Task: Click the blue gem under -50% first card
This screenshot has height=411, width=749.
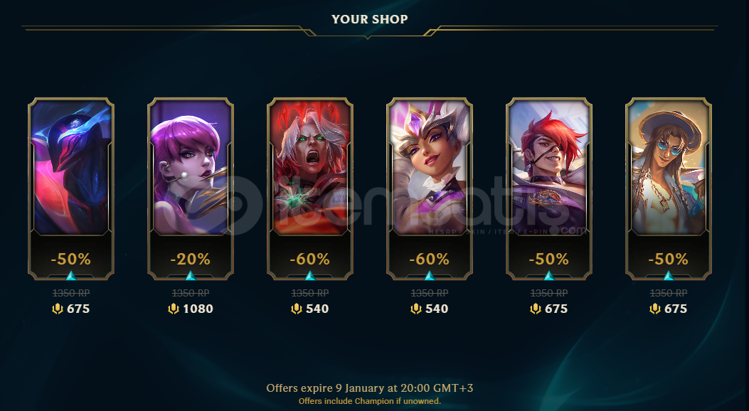Action: tap(71, 275)
